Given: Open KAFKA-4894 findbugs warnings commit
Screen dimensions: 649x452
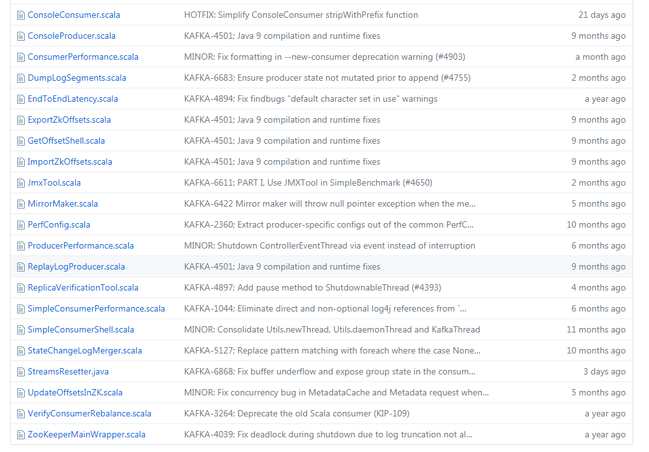Looking at the screenshot, I should (310, 99).
